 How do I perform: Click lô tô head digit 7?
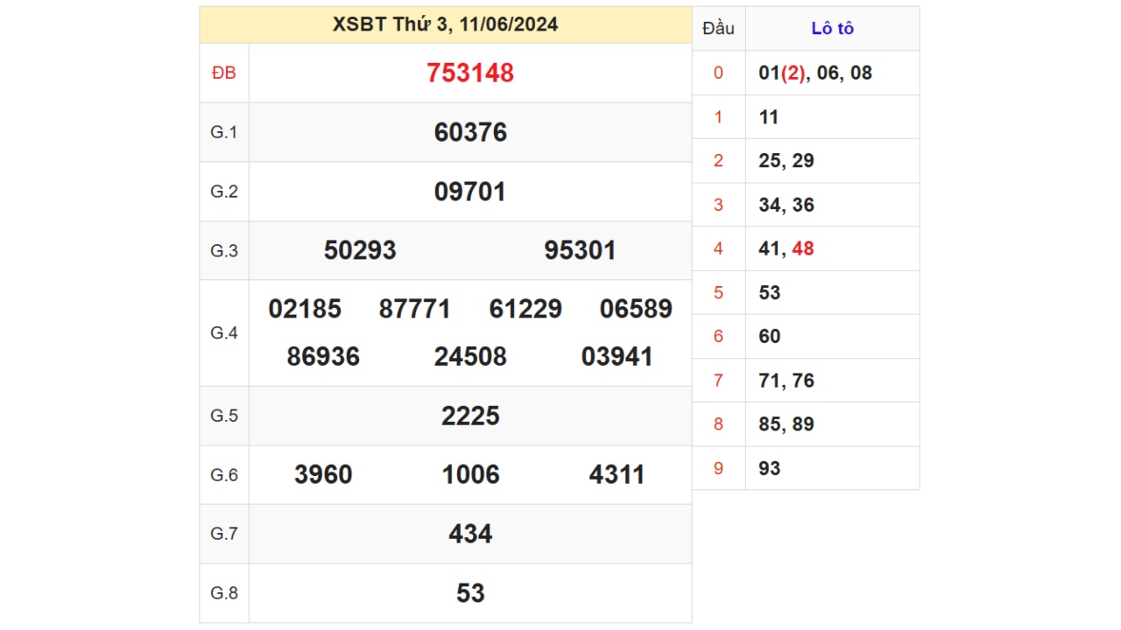pyautogui.click(x=718, y=381)
